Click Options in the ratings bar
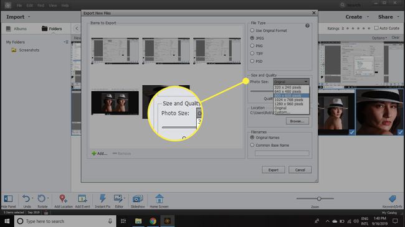This screenshot has height=227, width=405. [379, 38]
